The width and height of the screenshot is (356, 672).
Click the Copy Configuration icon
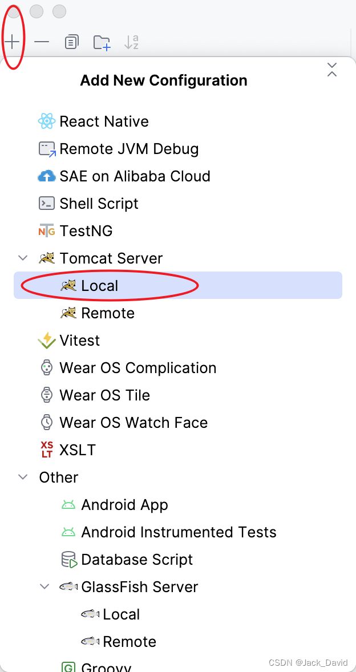[71, 42]
